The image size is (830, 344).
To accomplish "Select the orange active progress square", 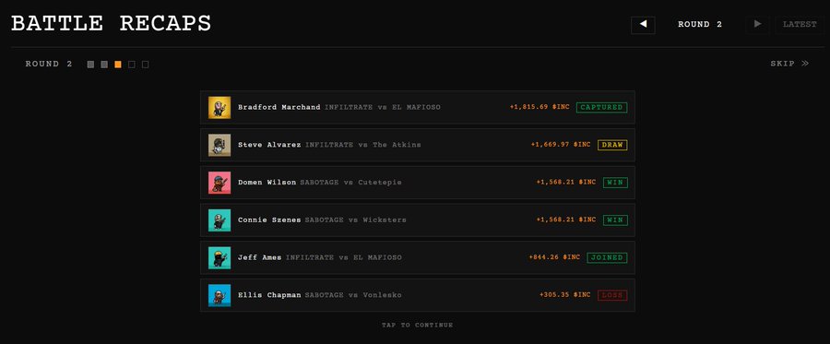I will tap(118, 65).
